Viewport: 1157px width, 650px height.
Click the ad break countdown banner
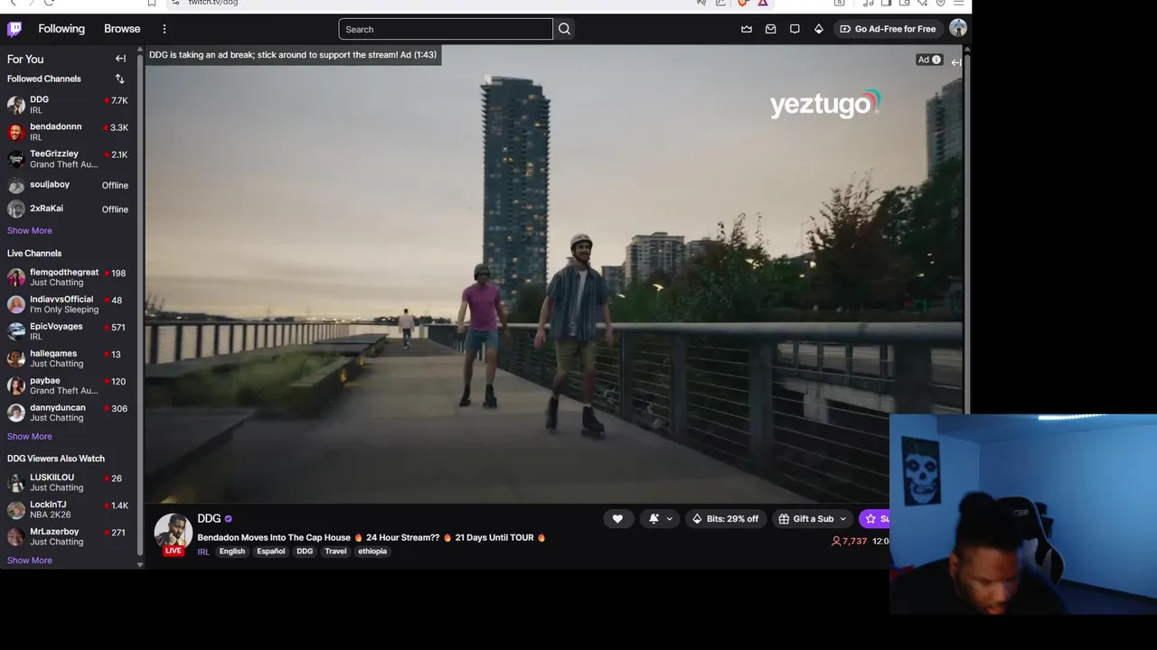coord(293,55)
